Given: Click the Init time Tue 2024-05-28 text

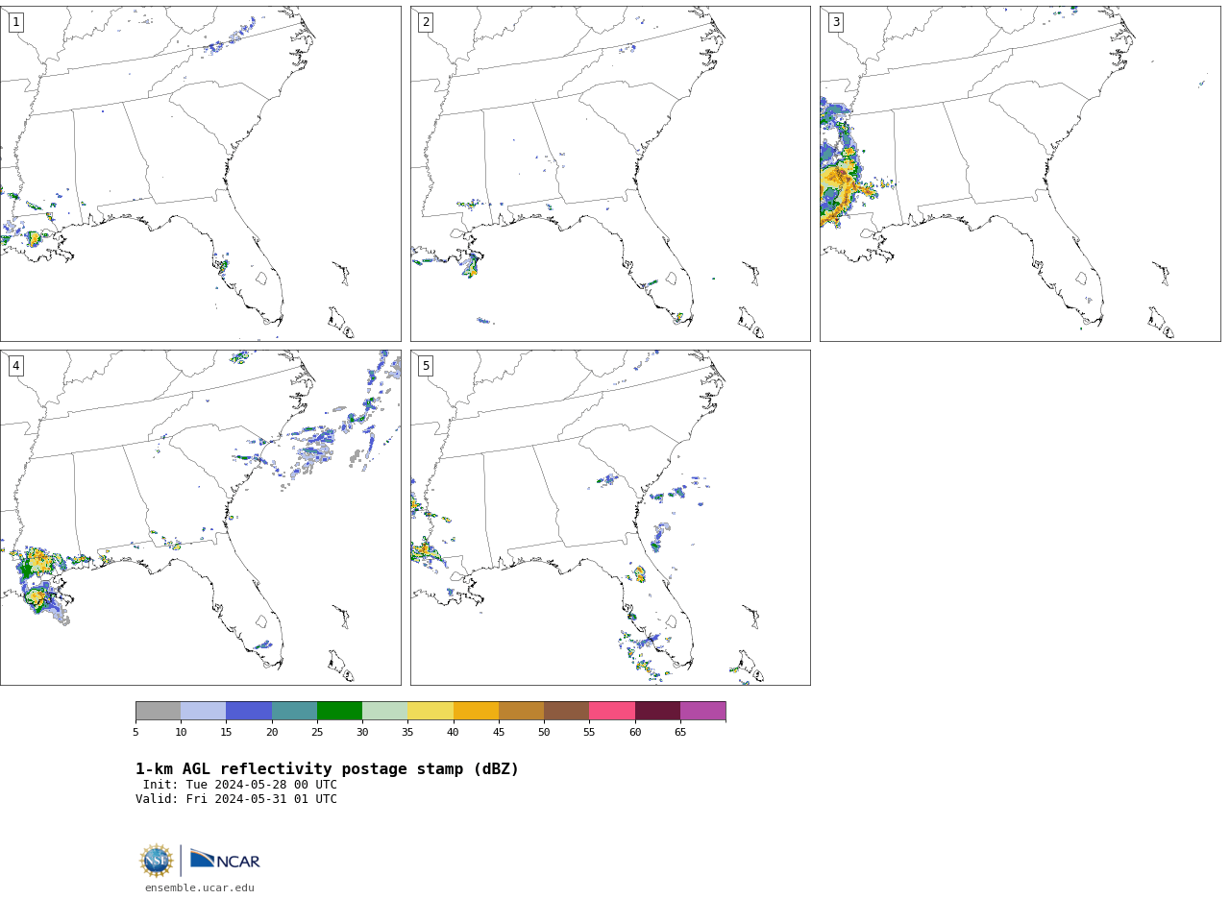Looking at the screenshot, I should pos(240,785).
